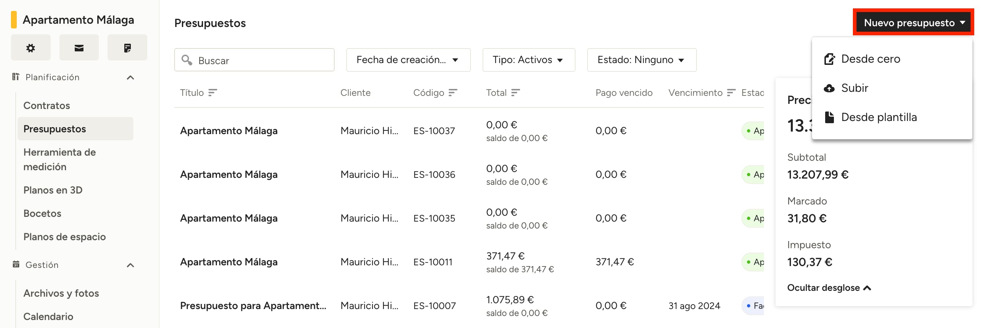This screenshot has width=987, height=328.
Task: Sort by Vencimiento column icon
Action: pyautogui.click(x=731, y=93)
